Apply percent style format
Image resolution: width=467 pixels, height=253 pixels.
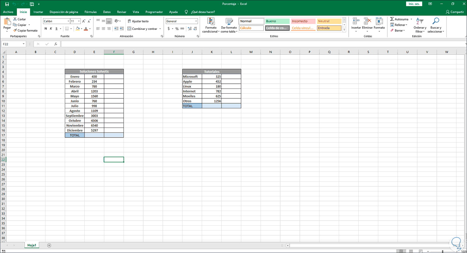177,29
